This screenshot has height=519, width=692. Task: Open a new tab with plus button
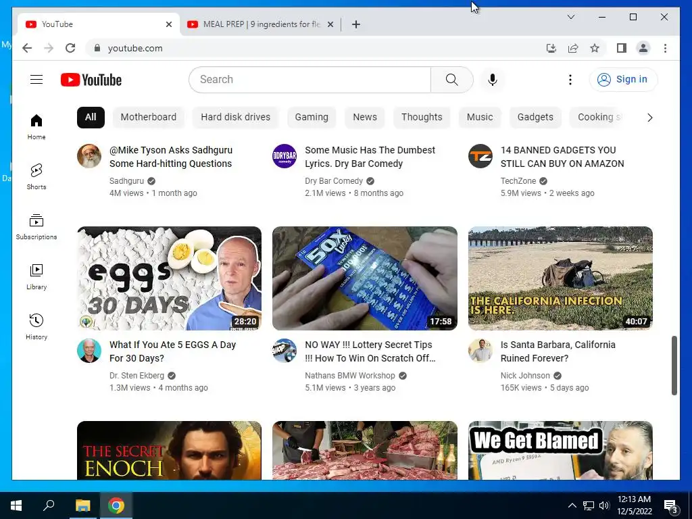pyautogui.click(x=356, y=24)
